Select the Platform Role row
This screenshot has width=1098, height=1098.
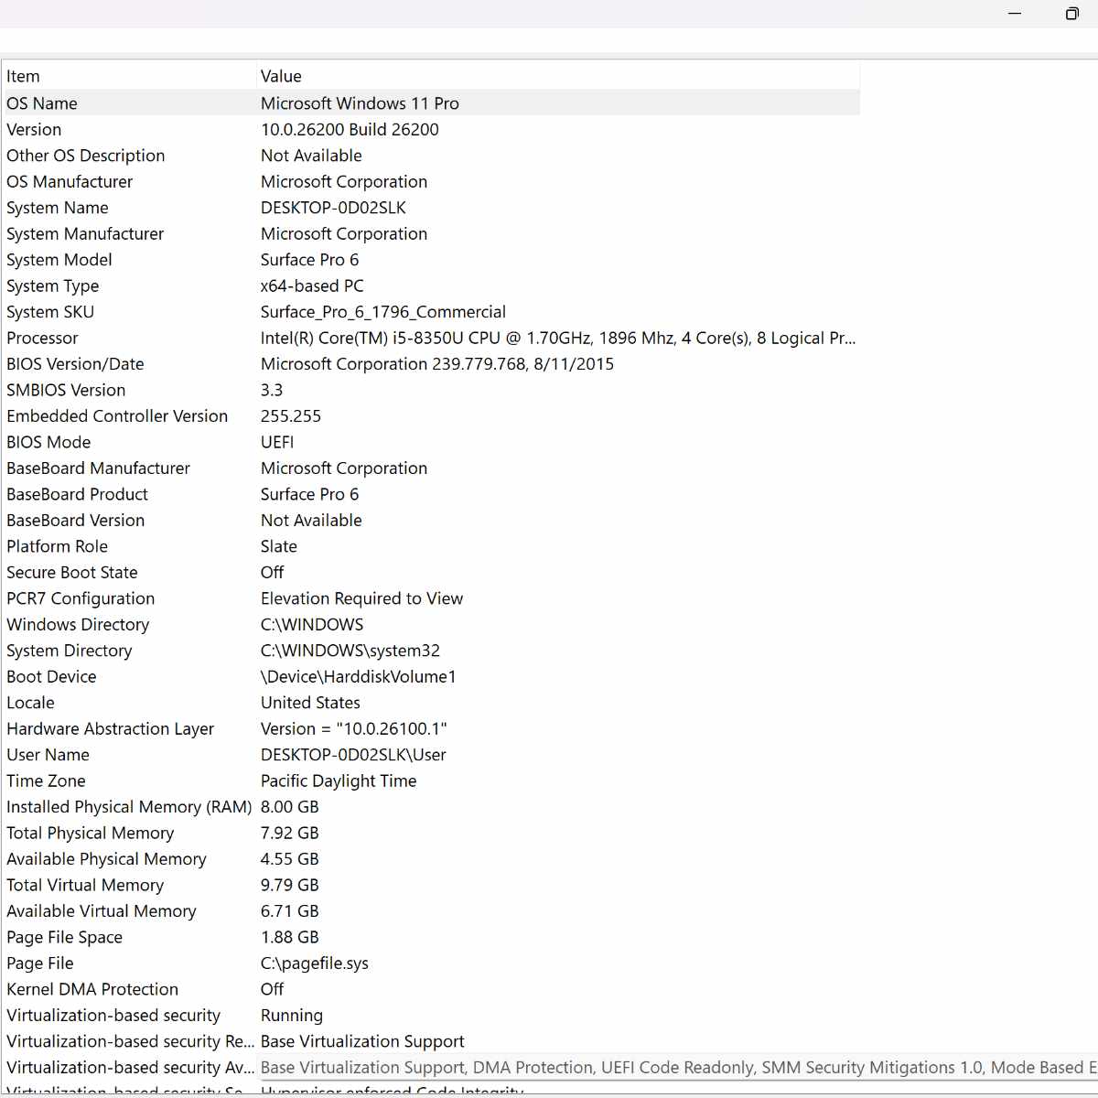click(x=431, y=547)
